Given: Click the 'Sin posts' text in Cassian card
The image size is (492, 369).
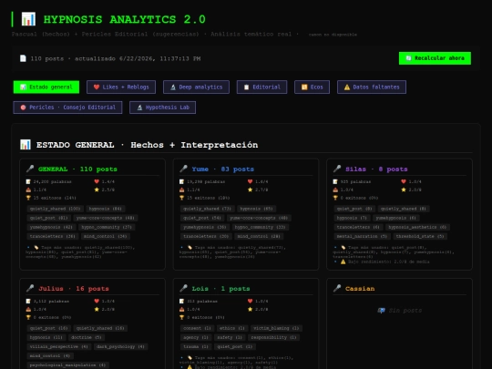Looking at the screenshot, I should click(x=405, y=311).
